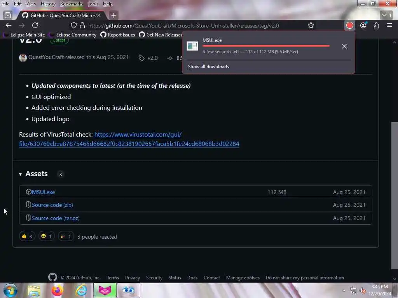Viewport: 398px width, 298px height.
Task: Open the Windows Start menu
Action: (x=10, y=290)
